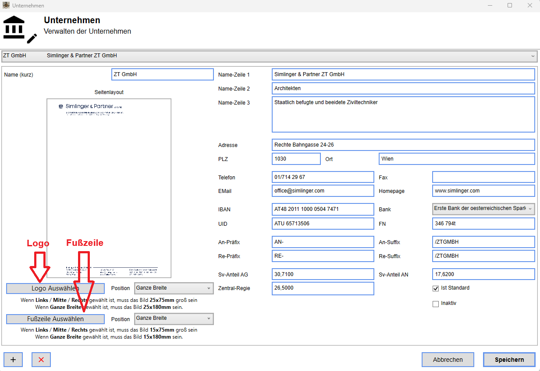The height and width of the screenshot is (371, 540).
Task: Click Speichern to save changes
Action: coord(509,360)
